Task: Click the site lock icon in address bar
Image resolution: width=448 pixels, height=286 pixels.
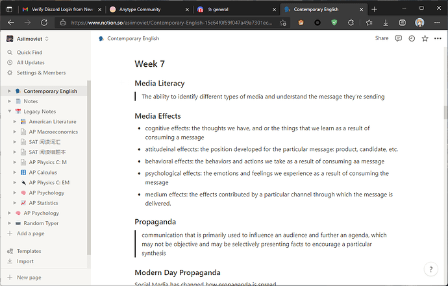Action: [x=63, y=23]
